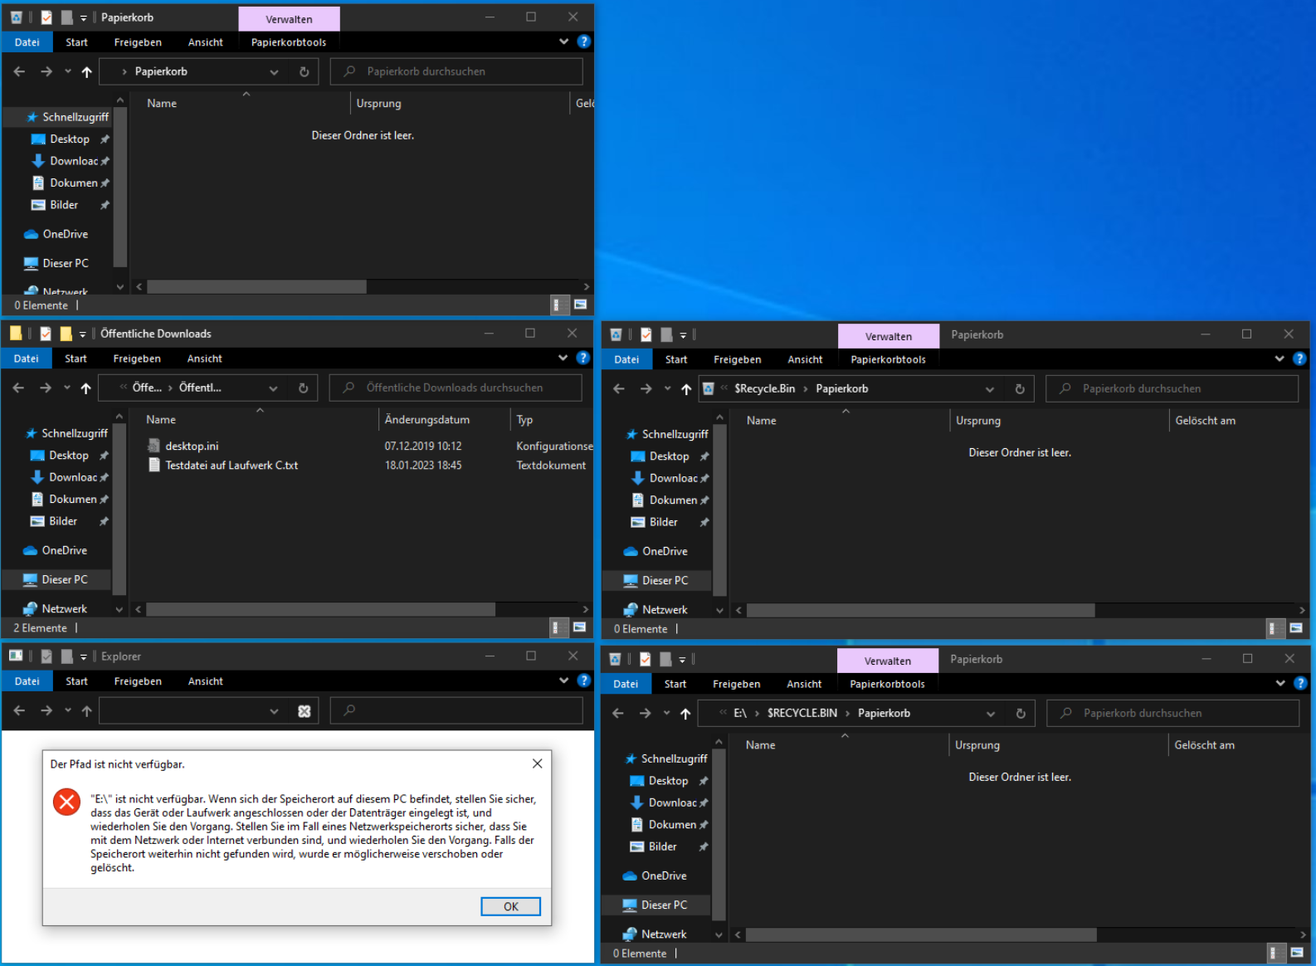Click search field in E:\ $RECYCLE.BIN window
This screenshot has height=966, width=1316.
tap(1172, 713)
